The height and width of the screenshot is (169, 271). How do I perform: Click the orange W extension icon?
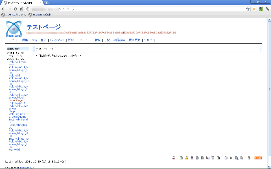pyautogui.click(x=254, y=9)
